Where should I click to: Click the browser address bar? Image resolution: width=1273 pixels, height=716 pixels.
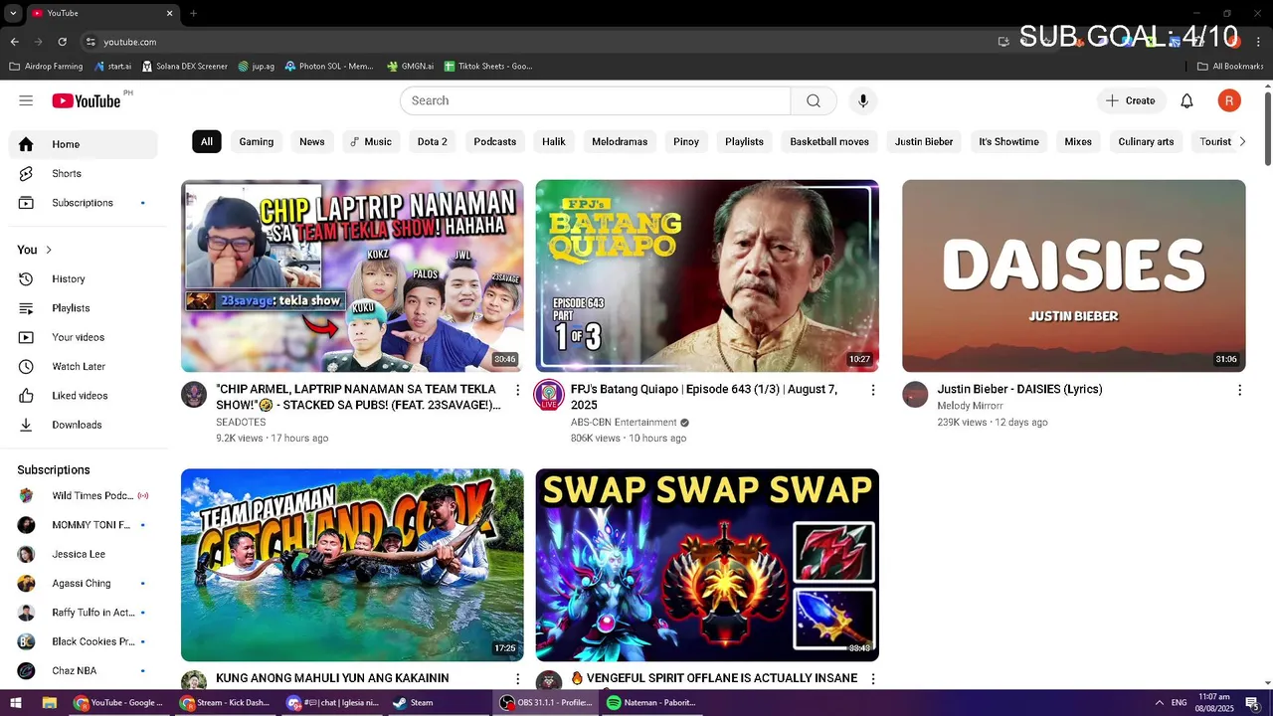point(537,42)
